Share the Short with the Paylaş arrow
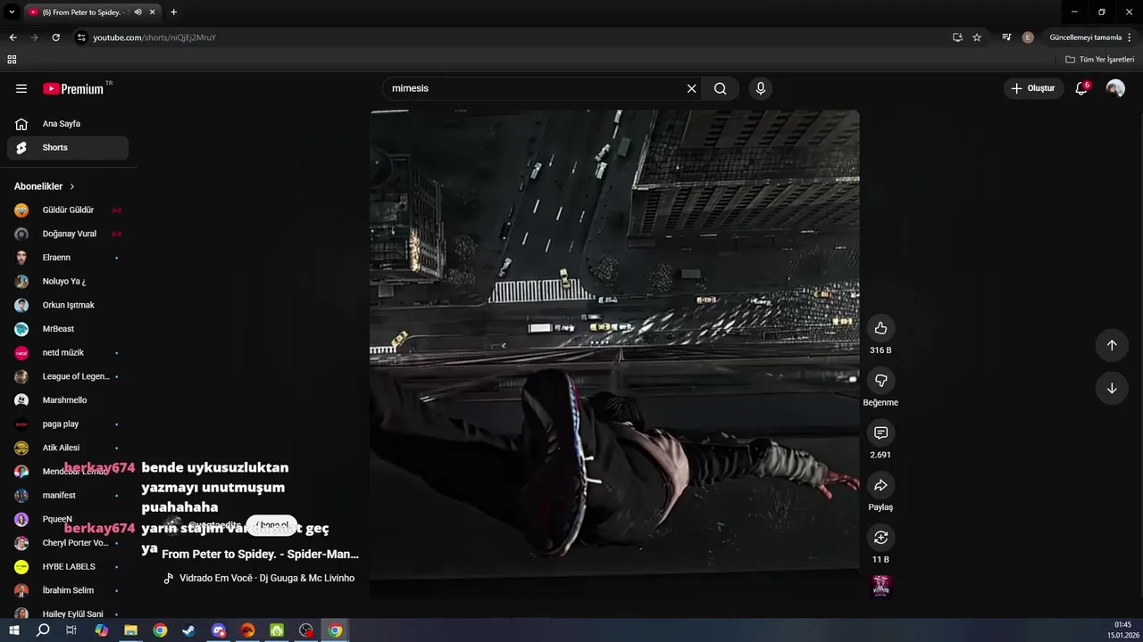 pyautogui.click(x=880, y=485)
